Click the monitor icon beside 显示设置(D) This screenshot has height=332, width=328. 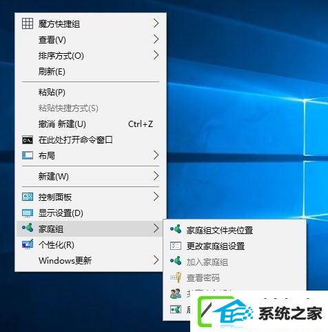pyautogui.click(x=28, y=213)
